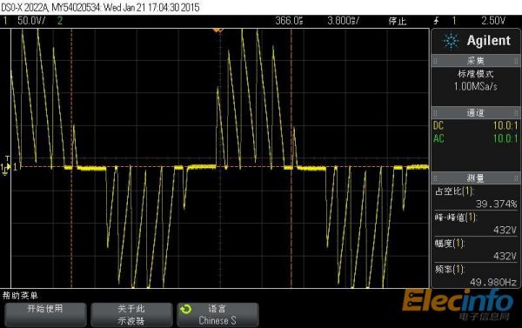Click the 关于此示波器 softkey button
Image resolution: width=522 pixels, height=328 pixels.
tap(131, 315)
